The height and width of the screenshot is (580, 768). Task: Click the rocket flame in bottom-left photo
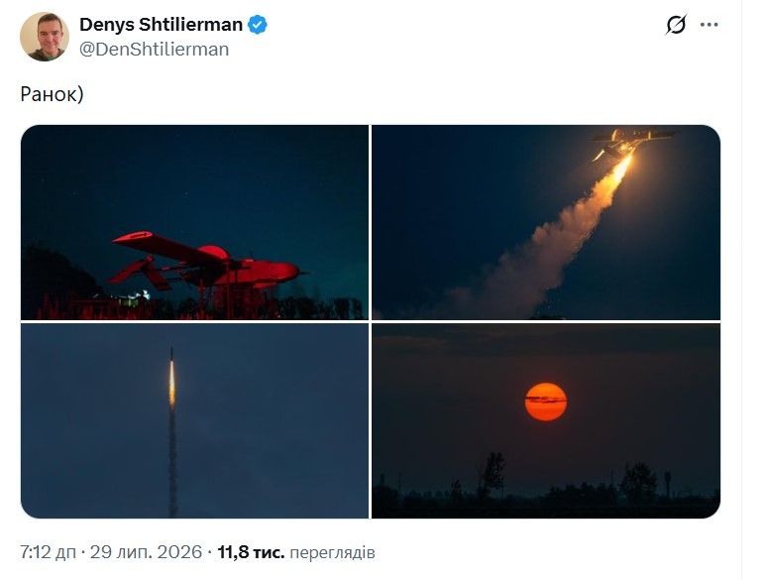pos(171,383)
